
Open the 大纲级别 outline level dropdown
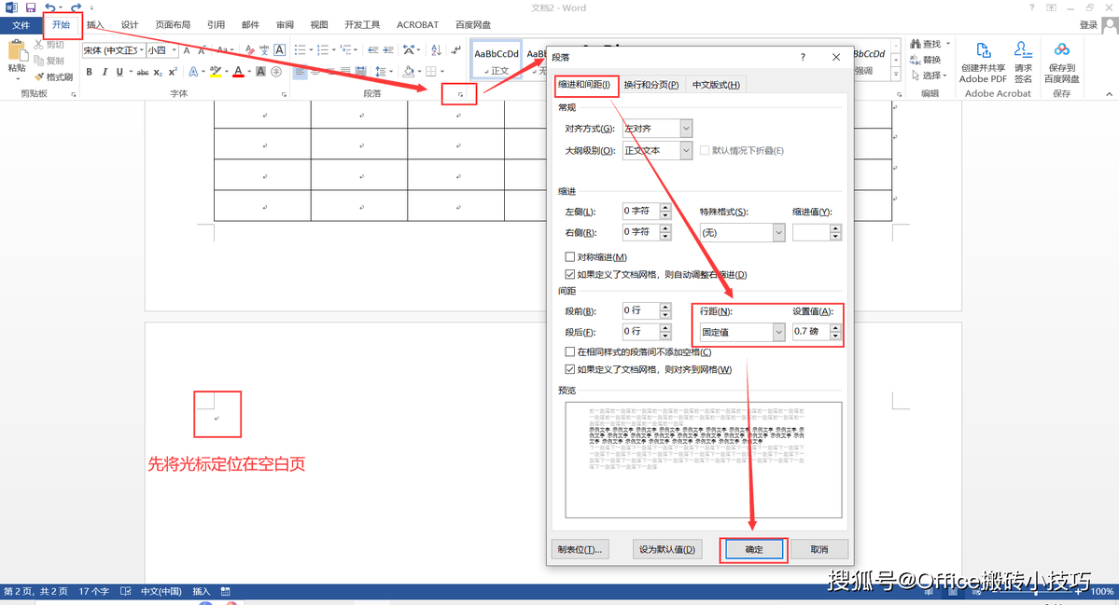686,150
